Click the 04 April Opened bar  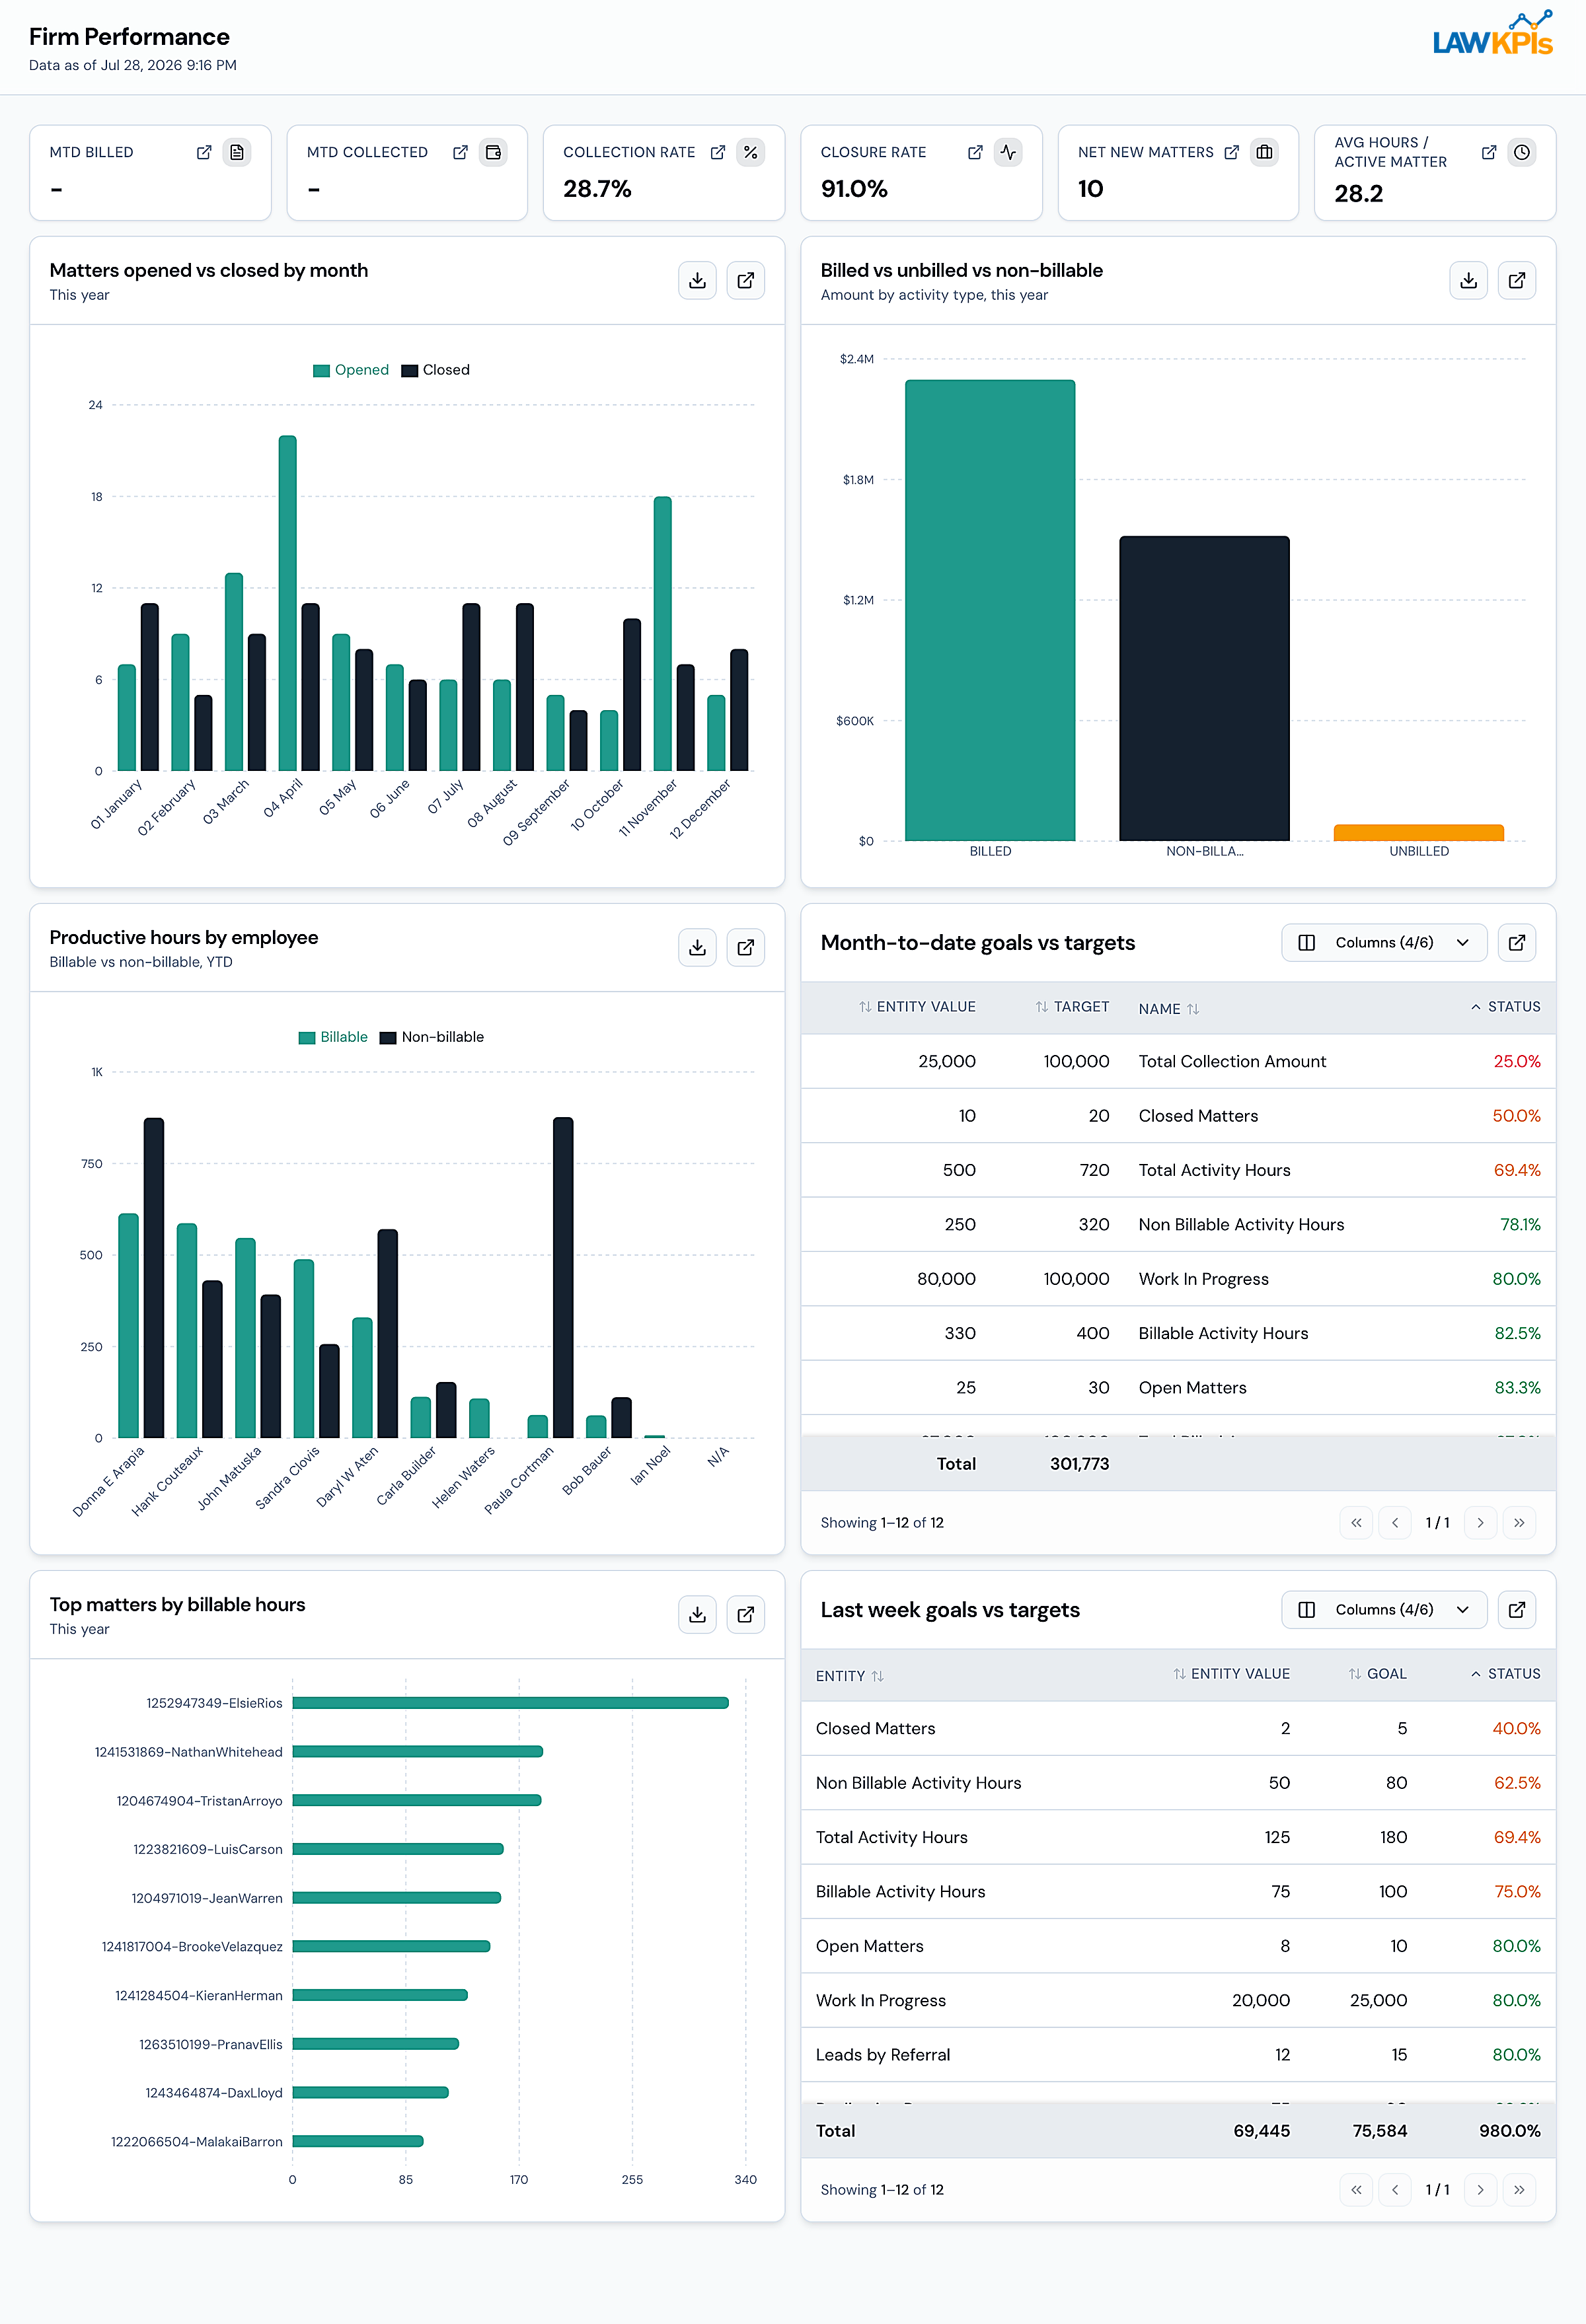(x=287, y=603)
